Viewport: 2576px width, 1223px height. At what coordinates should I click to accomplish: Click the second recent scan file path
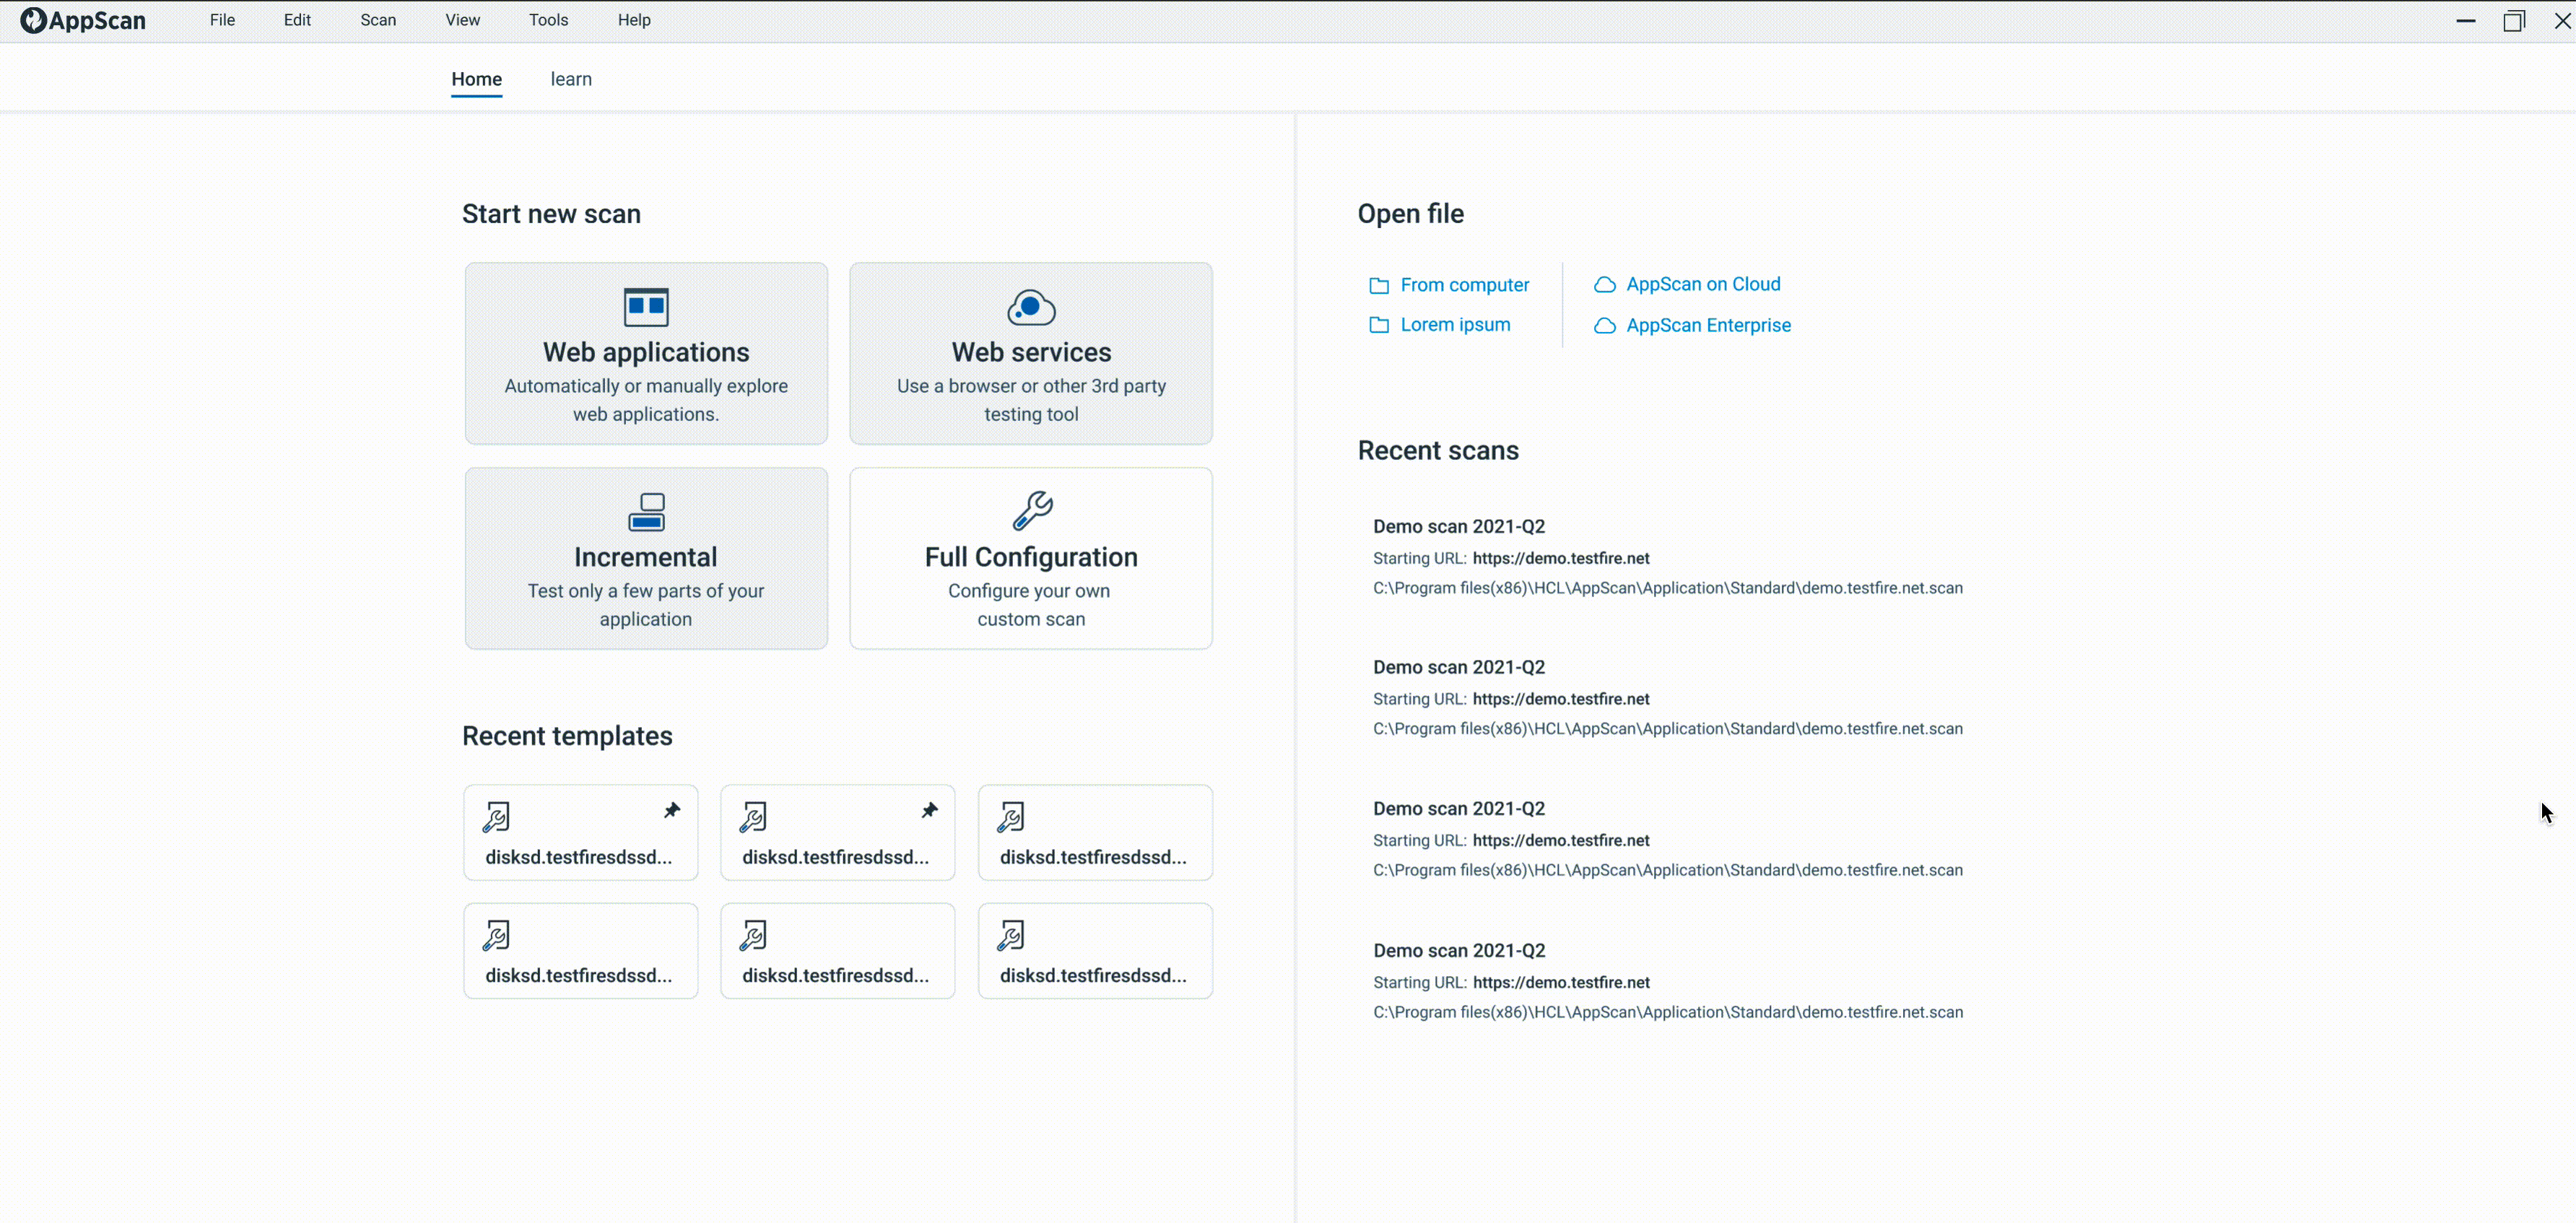1668,729
